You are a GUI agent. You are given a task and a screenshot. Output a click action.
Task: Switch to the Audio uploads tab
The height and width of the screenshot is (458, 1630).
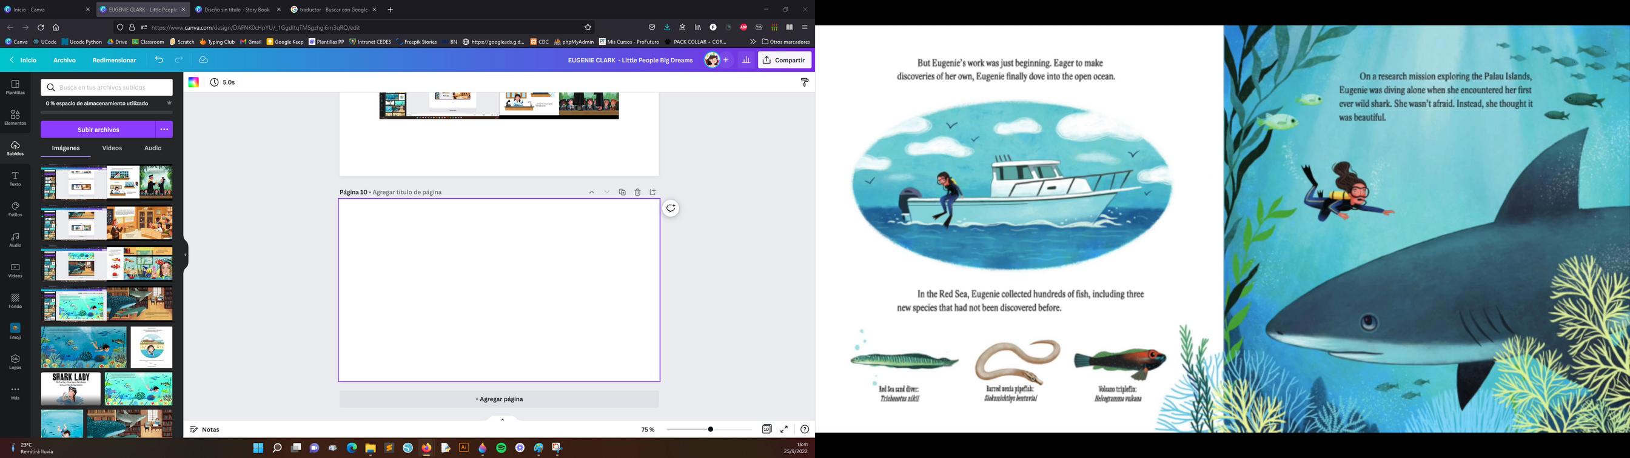click(x=153, y=148)
